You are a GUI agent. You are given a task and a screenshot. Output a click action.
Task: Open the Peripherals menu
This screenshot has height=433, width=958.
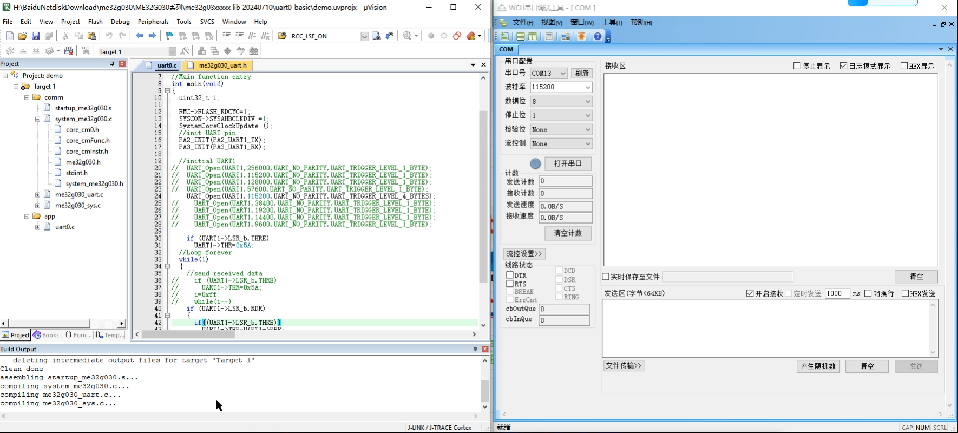tap(153, 22)
